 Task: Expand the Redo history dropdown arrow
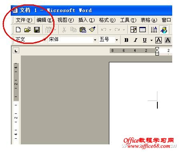tap(124, 30)
